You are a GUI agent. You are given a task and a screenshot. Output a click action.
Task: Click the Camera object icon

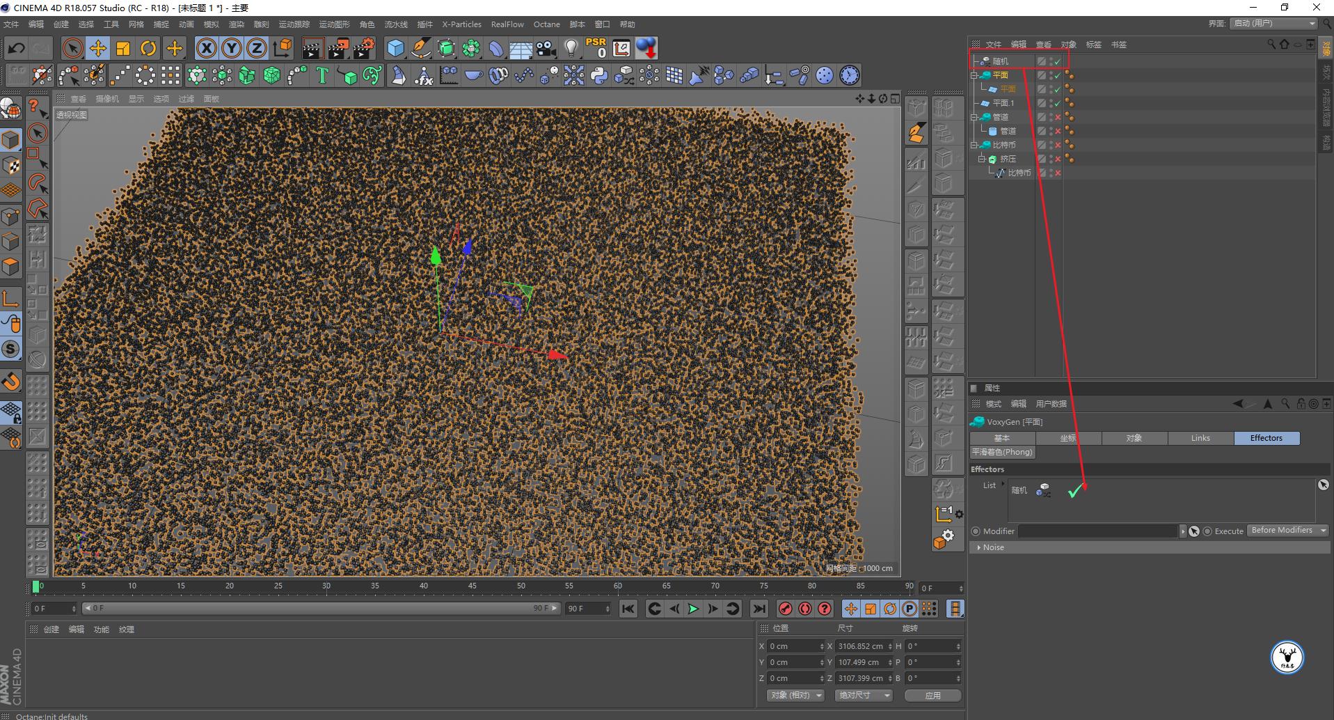pyautogui.click(x=546, y=48)
